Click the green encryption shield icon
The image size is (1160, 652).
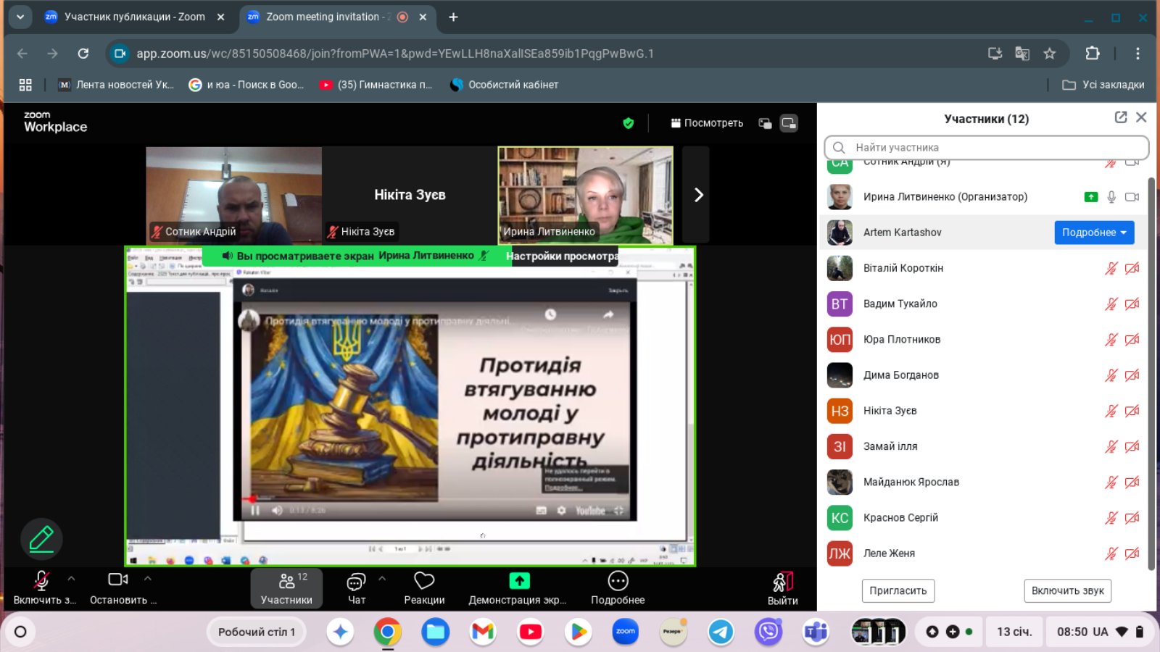point(629,123)
